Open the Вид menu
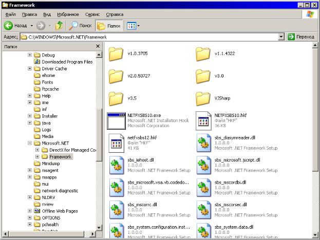Screen dimensions: 320x240 pyautogui.click(x=47, y=14)
